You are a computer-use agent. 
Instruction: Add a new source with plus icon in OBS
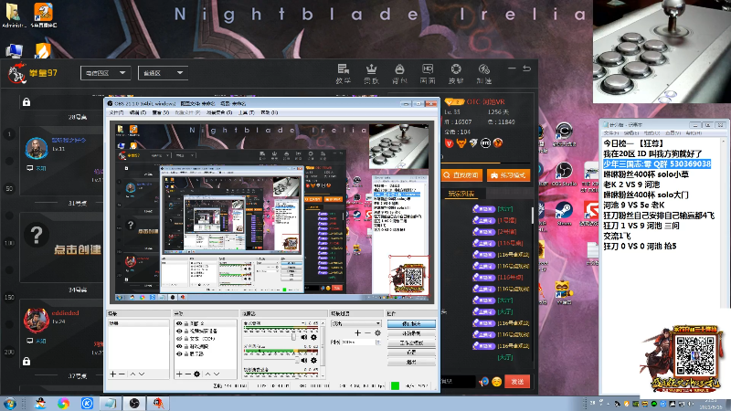coord(179,374)
